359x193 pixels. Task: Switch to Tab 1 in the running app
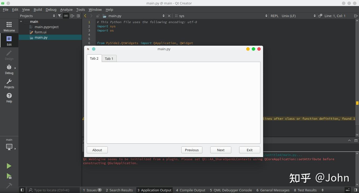109,58
